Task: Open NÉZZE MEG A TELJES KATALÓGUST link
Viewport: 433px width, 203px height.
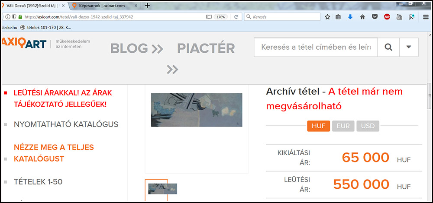Action: [54, 153]
